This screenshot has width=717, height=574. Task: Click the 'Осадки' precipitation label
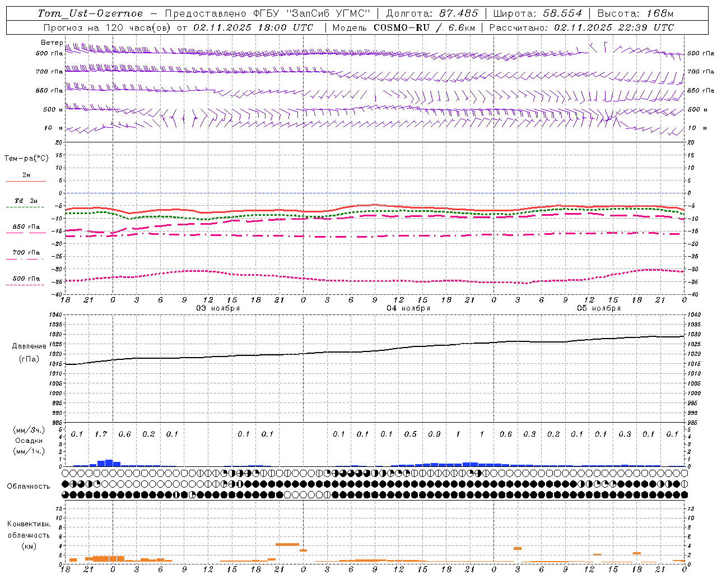pyautogui.click(x=29, y=441)
